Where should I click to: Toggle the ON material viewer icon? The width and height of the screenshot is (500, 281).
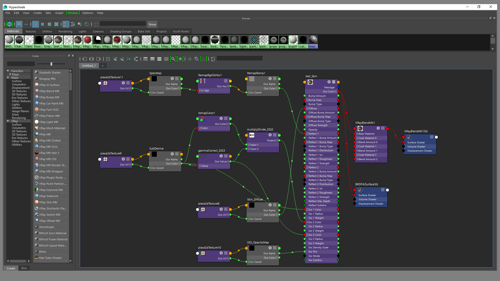(x=10, y=24)
